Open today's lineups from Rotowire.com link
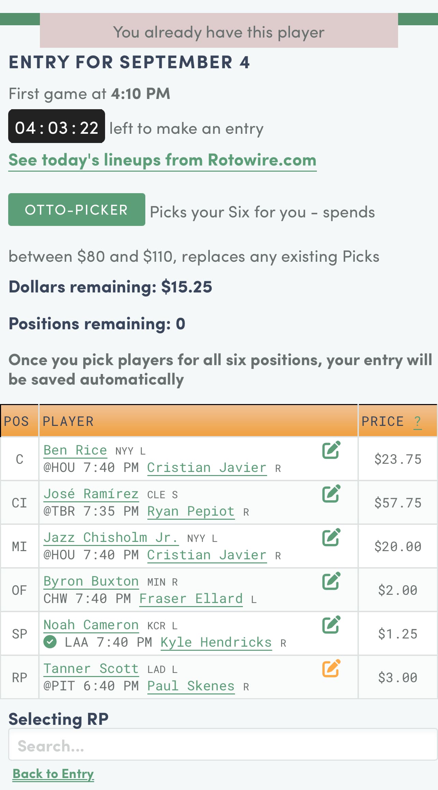The height and width of the screenshot is (790, 438). pyautogui.click(x=162, y=160)
